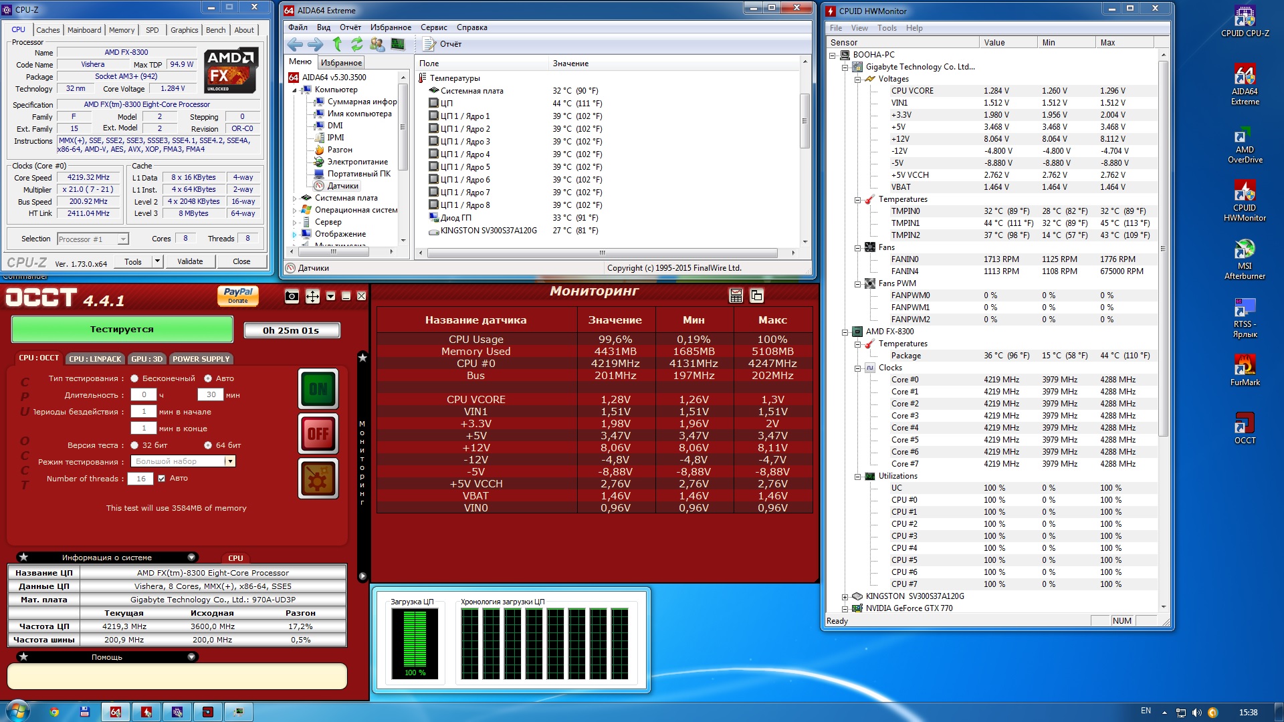Image resolution: width=1284 pixels, height=722 pixels.
Task: Click the AIDA64 green up-level arrow
Action: [x=337, y=44]
